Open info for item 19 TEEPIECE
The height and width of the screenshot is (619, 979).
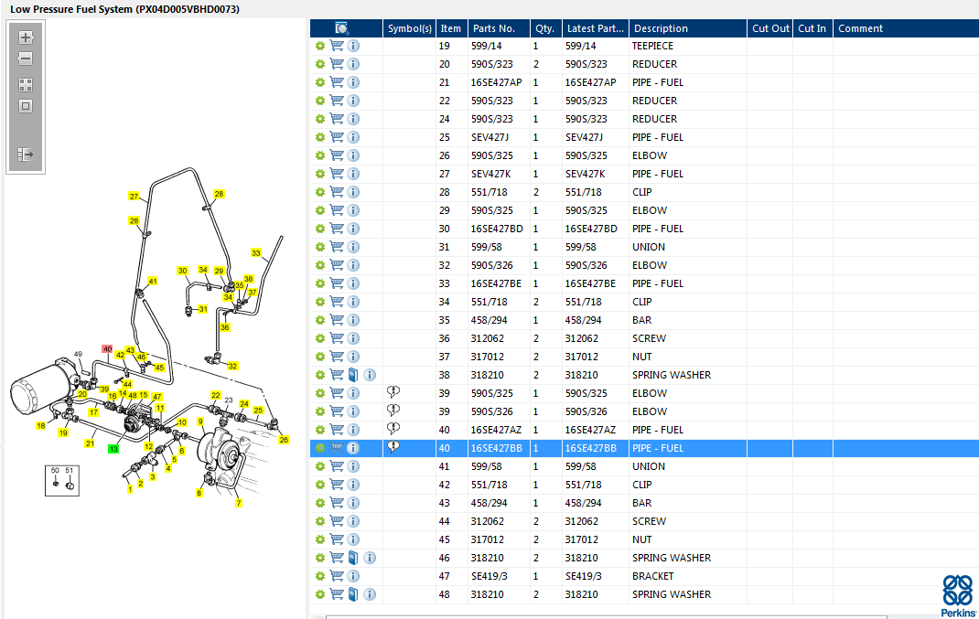click(x=353, y=46)
